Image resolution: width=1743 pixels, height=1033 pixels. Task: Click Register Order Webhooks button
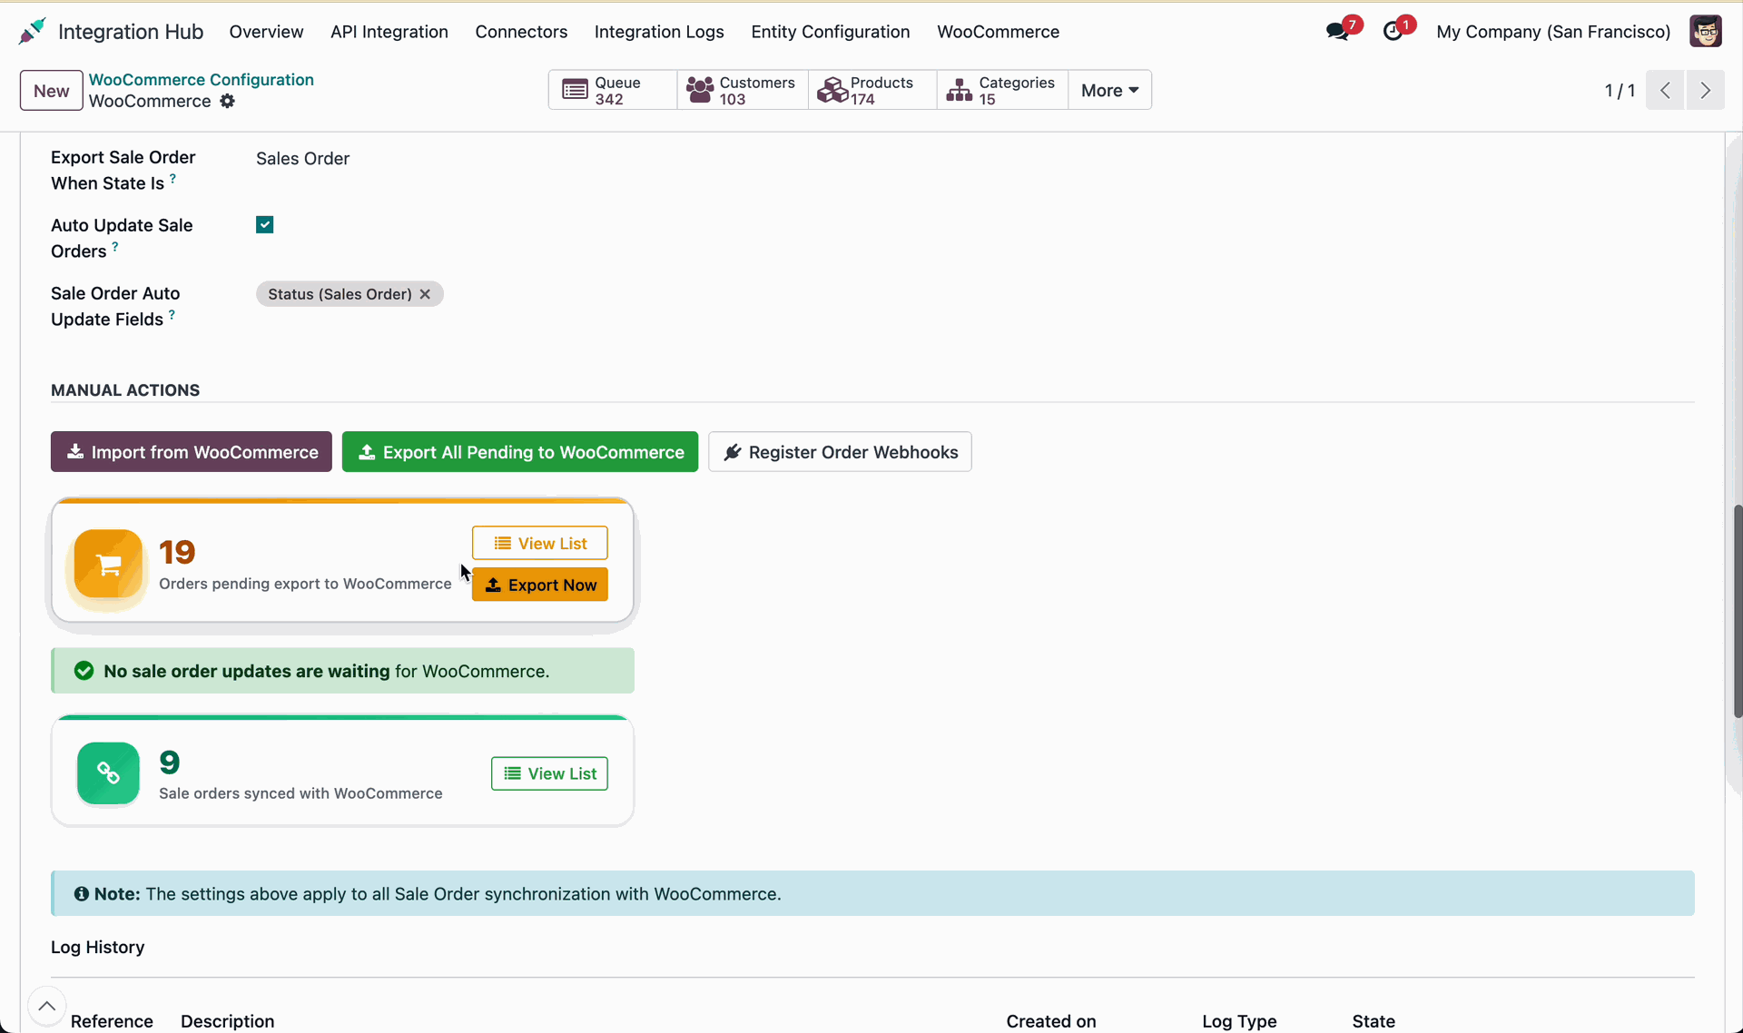840,451
